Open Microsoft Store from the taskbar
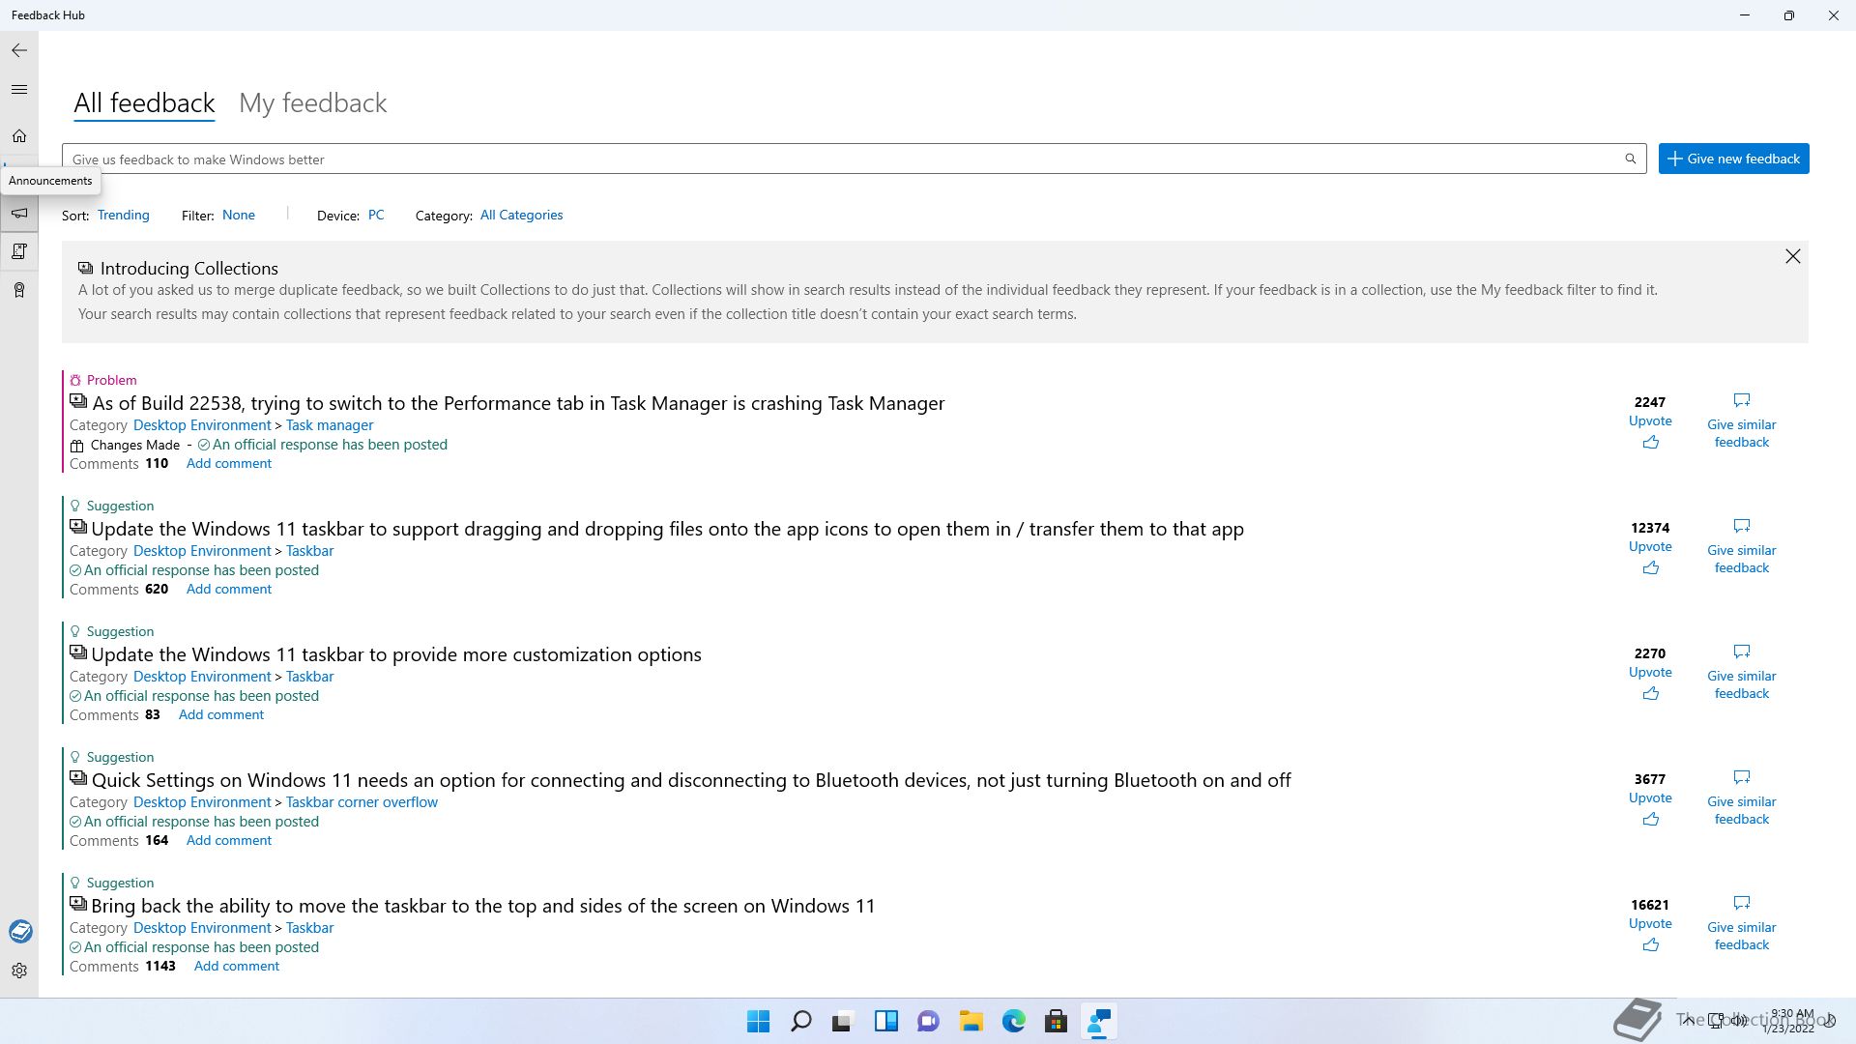The height and width of the screenshot is (1044, 1856). coord(1056,1021)
